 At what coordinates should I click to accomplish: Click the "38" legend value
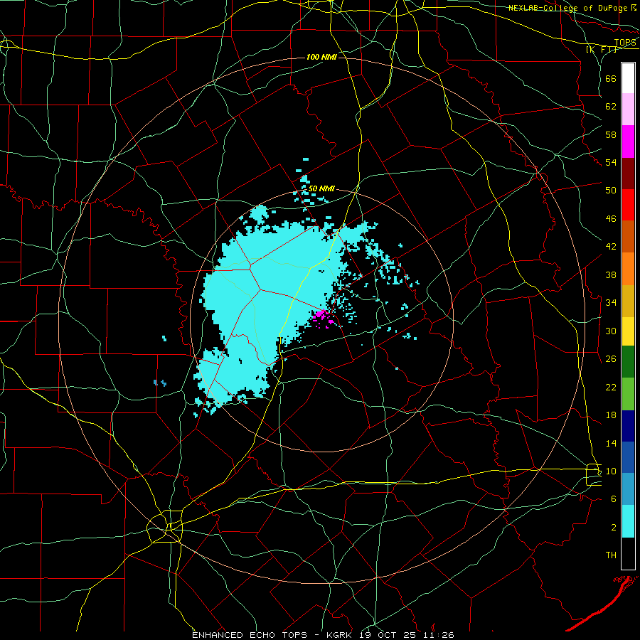(611, 274)
